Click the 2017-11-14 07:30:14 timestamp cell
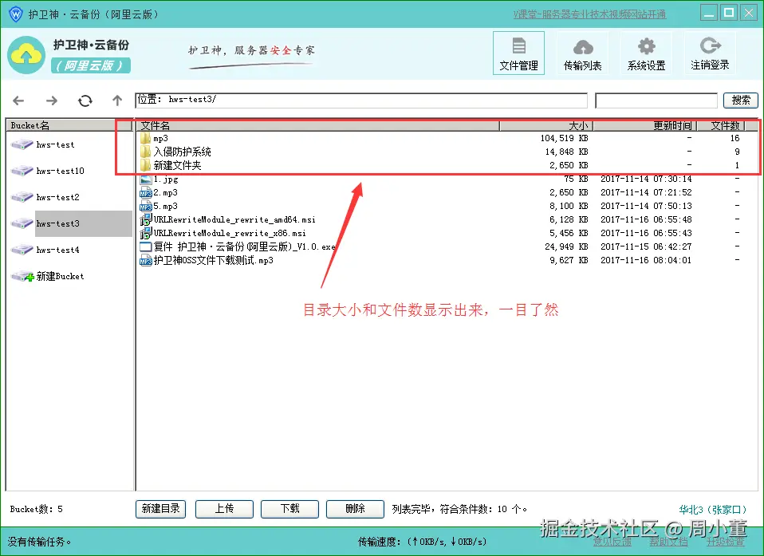This screenshot has height=556, width=764. (x=646, y=179)
